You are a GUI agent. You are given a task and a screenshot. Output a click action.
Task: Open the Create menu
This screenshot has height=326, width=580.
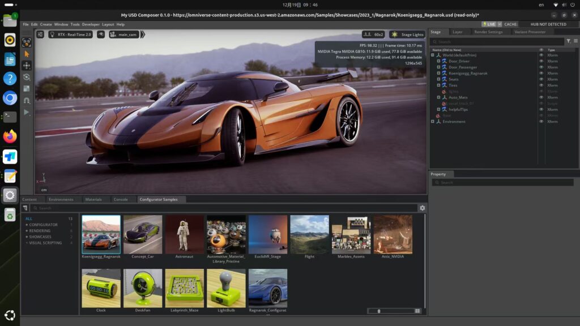[x=46, y=24]
